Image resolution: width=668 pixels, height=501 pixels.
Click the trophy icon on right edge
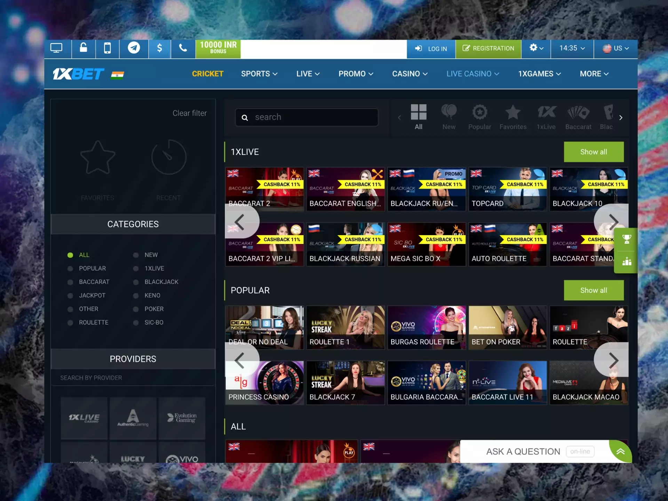627,239
